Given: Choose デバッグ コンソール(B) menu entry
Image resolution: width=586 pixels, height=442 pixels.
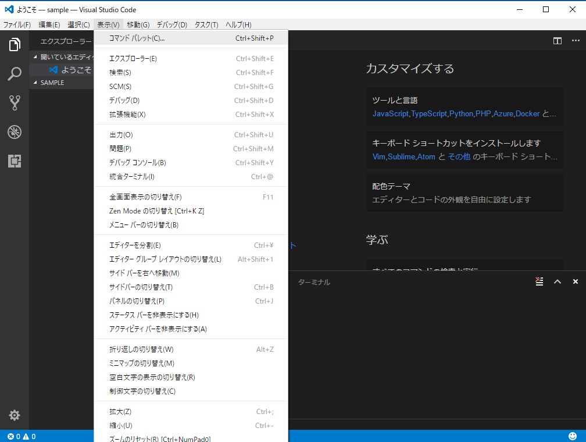Looking at the screenshot, I should [191, 163].
